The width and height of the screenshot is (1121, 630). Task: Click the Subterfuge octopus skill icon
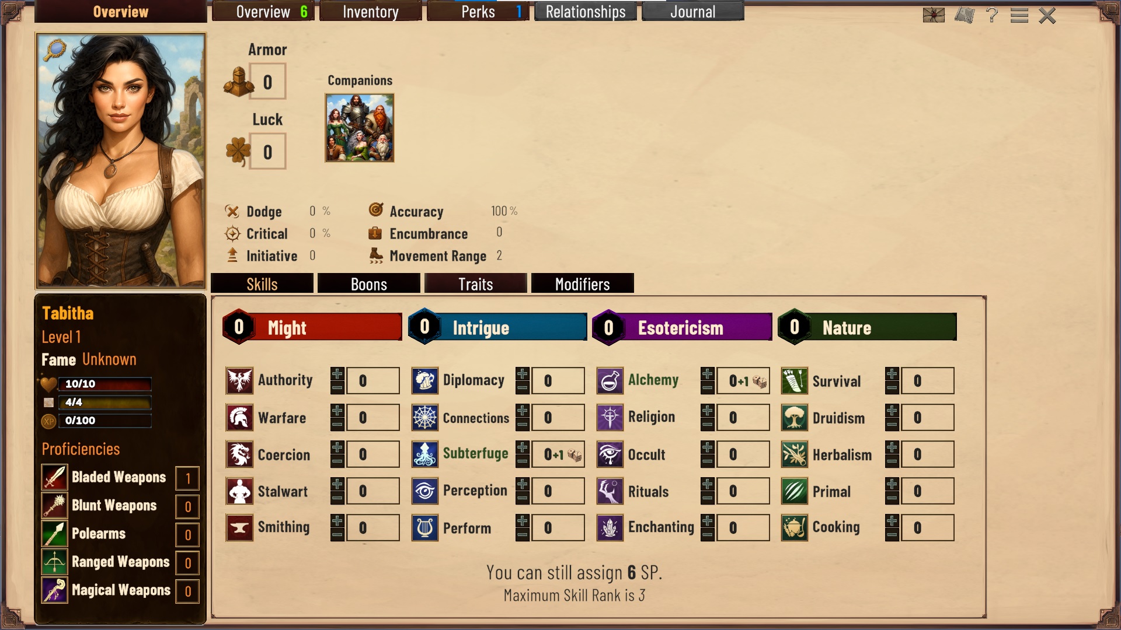(x=425, y=454)
